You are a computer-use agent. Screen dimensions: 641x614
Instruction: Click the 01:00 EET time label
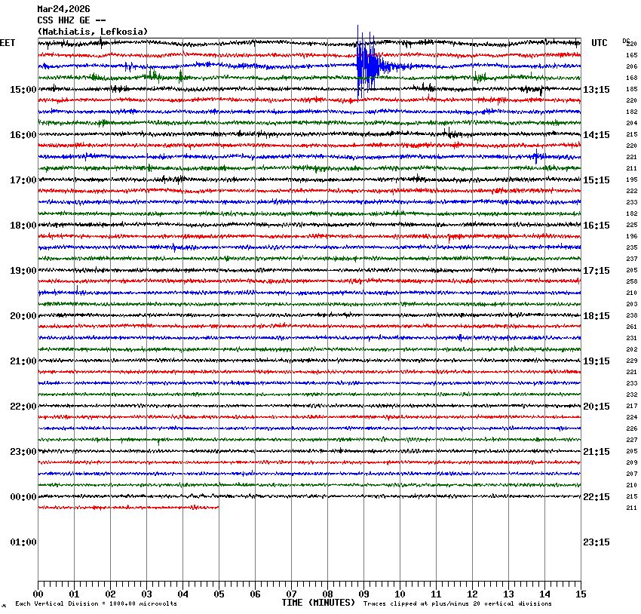point(23,542)
